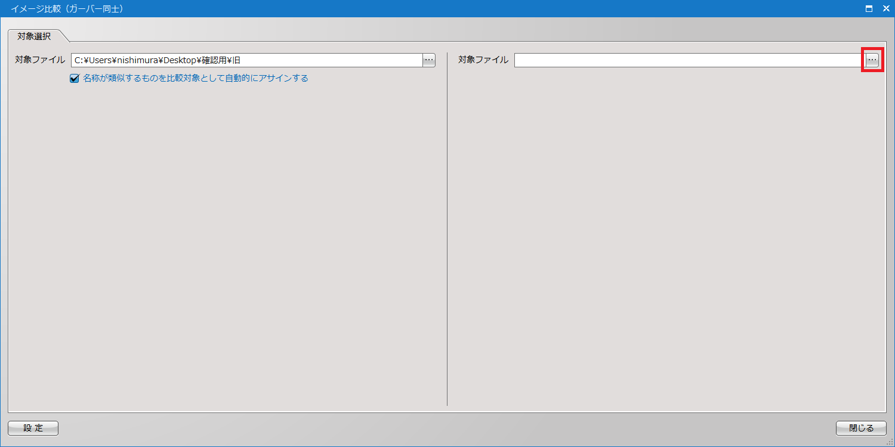Click the right 対象ファイル label
Viewport: 895px width, 447px height.
point(483,60)
